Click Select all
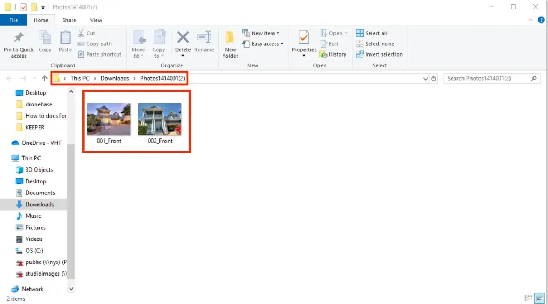 [371, 33]
